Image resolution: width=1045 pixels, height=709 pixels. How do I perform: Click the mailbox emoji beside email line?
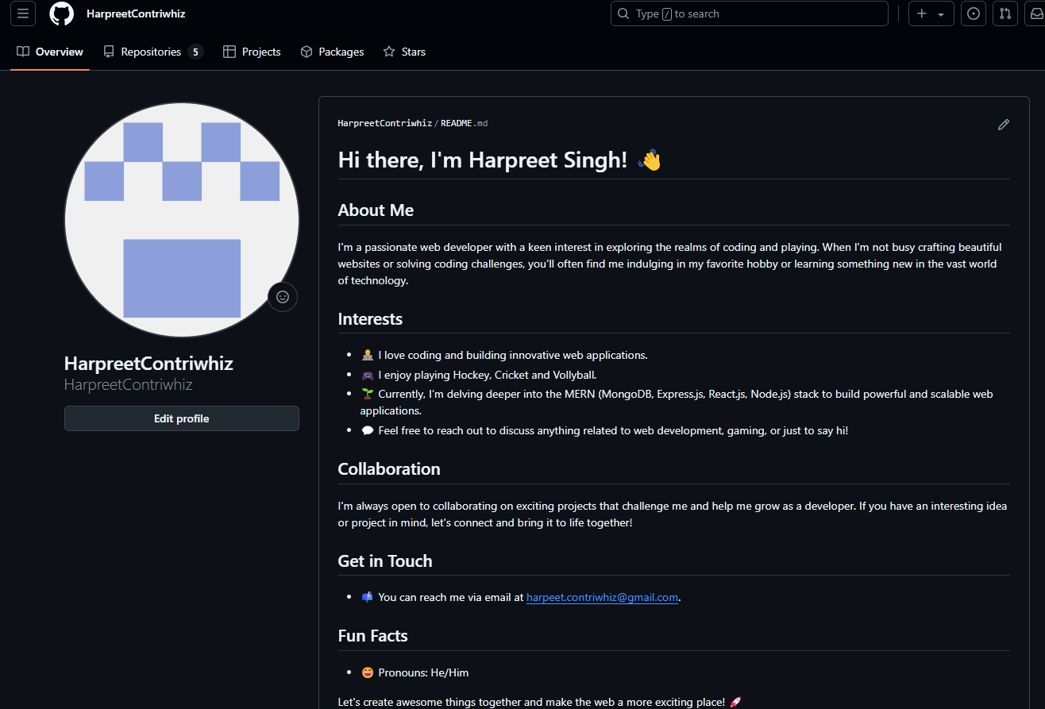pyautogui.click(x=368, y=597)
